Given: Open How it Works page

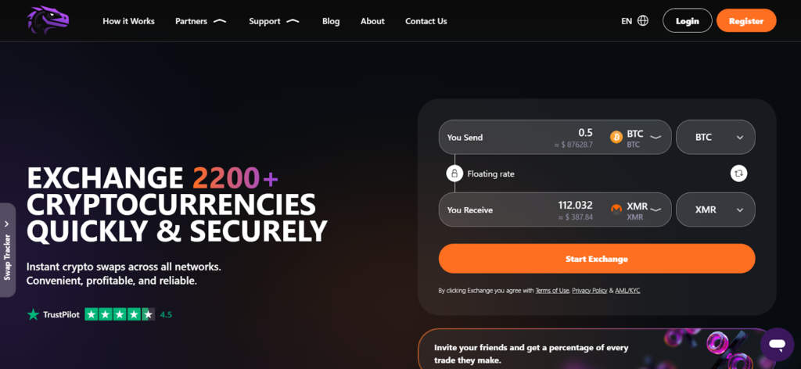Looking at the screenshot, I should point(128,21).
